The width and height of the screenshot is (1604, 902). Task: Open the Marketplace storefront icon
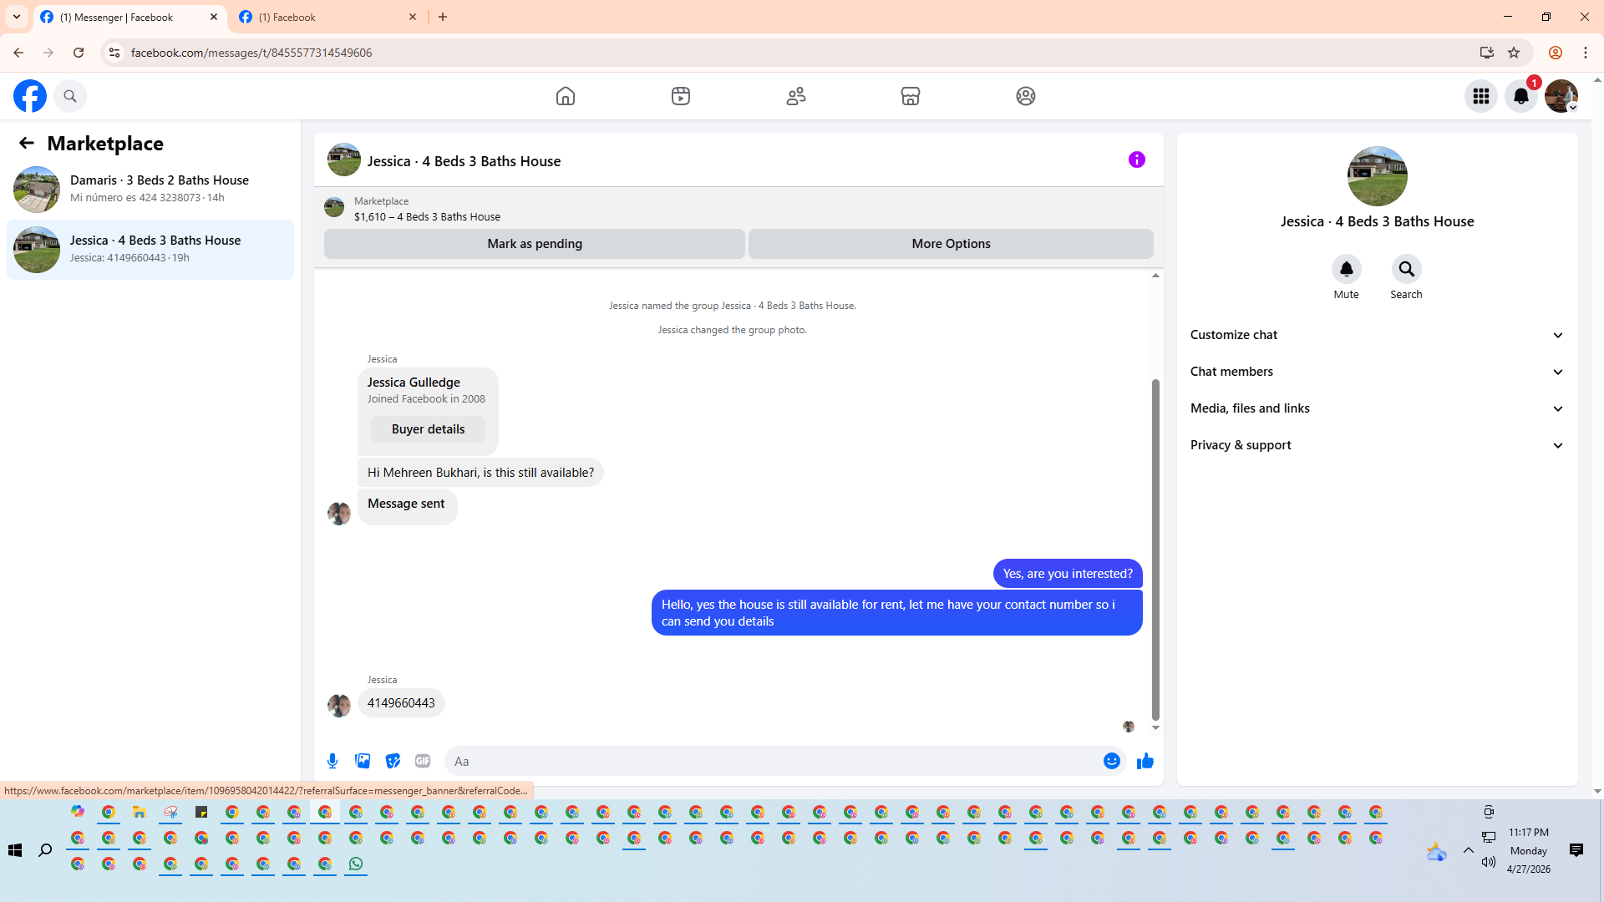point(911,96)
